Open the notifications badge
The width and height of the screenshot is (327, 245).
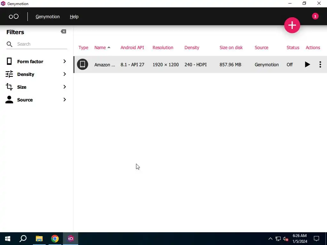[x=315, y=16]
